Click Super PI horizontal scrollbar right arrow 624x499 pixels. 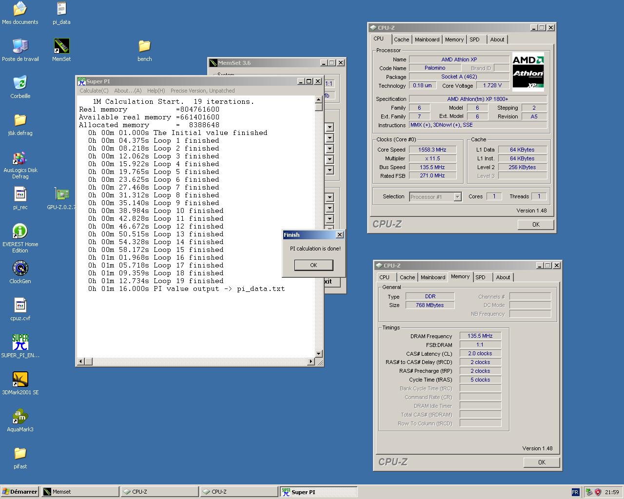(311, 362)
